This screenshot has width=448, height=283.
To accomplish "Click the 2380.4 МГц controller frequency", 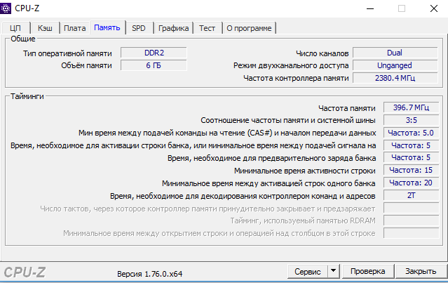I will [395, 78].
